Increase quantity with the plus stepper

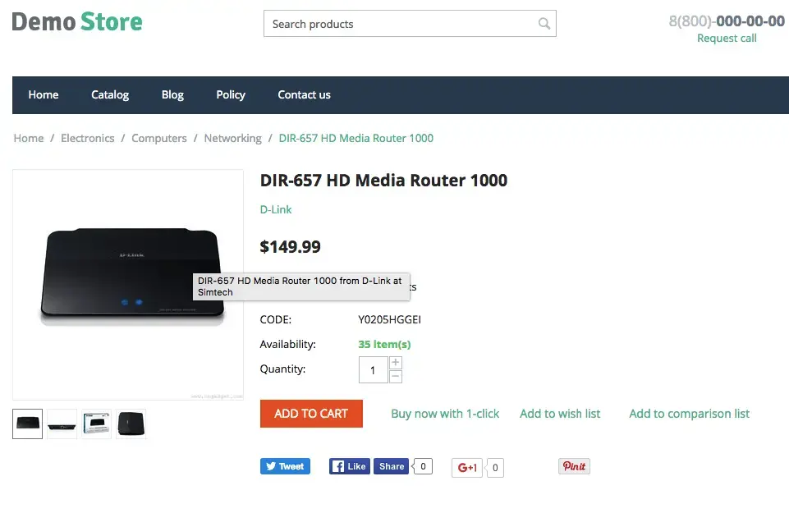[x=396, y=363]
